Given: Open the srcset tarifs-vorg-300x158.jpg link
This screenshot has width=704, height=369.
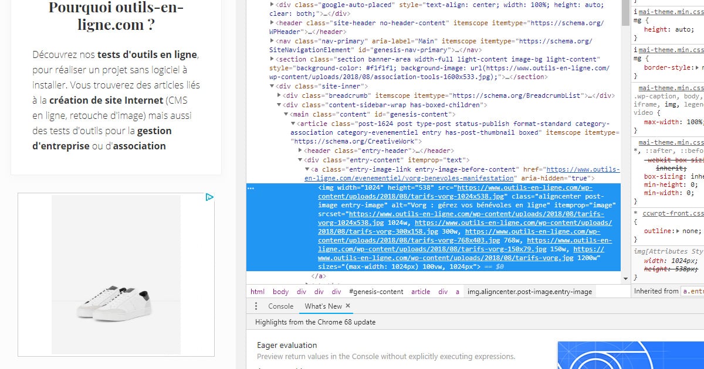Looking at the screenshot, I should click(x=465, y=227).
